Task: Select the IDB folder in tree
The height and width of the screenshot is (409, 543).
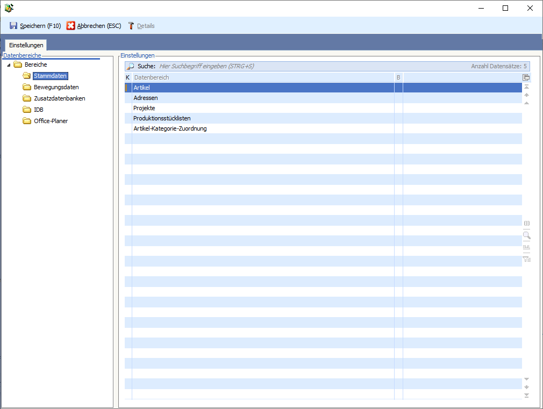Action: [x=38, y=110]
